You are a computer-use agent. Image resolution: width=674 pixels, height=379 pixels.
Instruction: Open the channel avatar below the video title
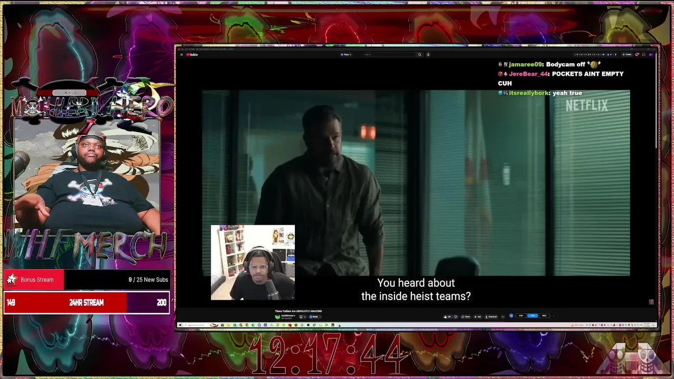277,317
